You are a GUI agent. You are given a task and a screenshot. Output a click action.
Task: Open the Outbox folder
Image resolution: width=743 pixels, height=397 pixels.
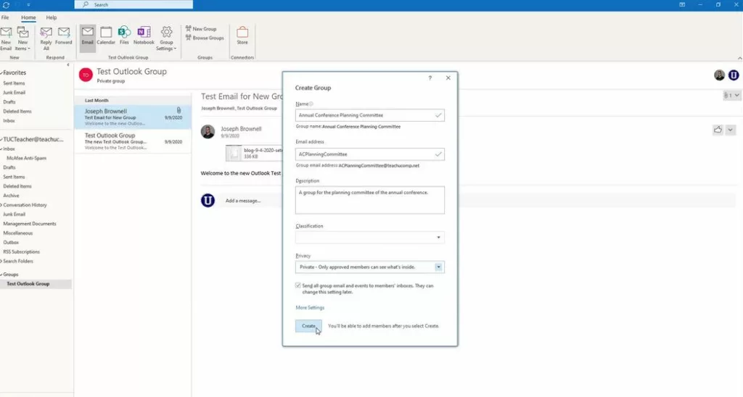(x=11, y=242)
